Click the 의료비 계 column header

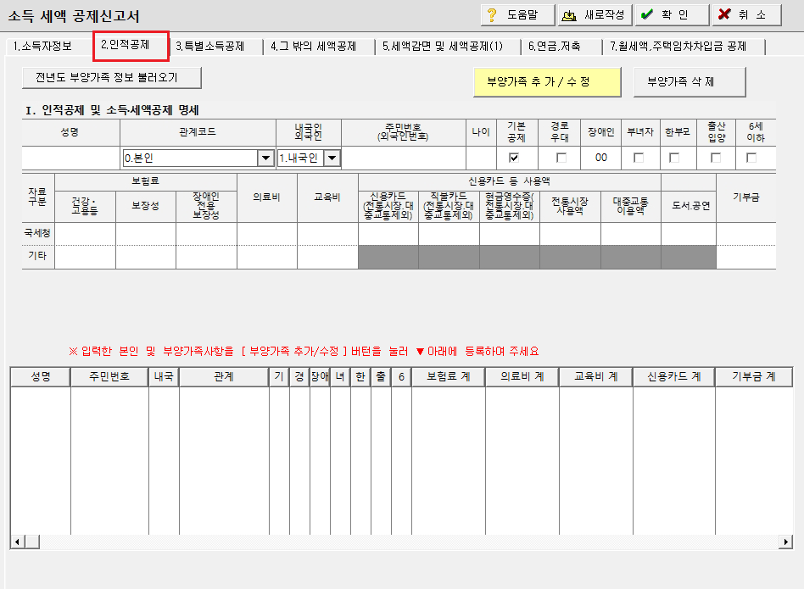[522, 376]
